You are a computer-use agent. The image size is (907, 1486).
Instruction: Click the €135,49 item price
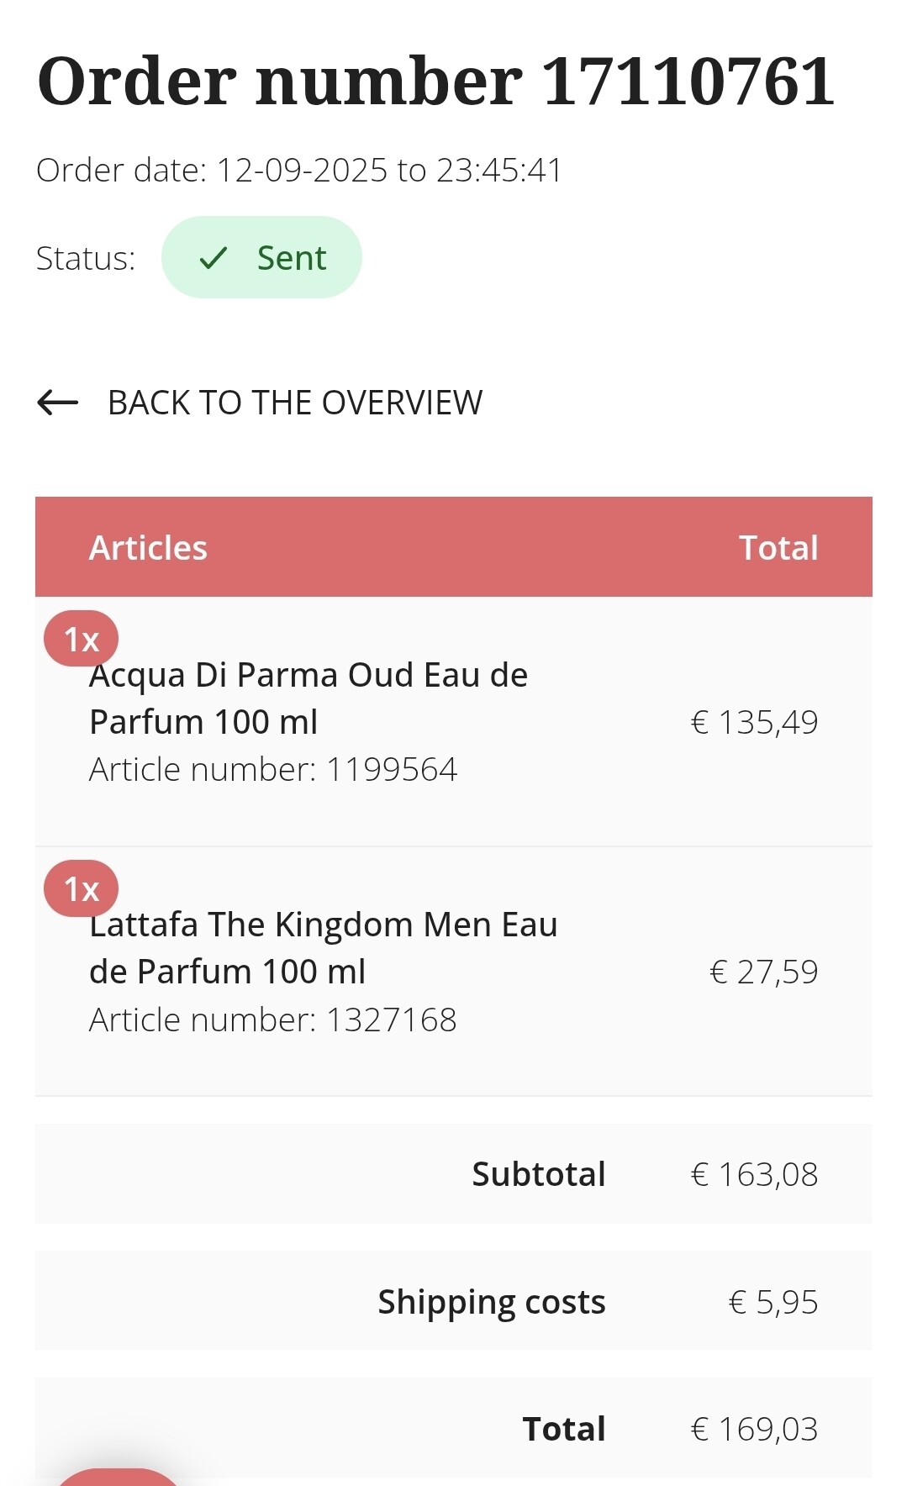(754, 722)
